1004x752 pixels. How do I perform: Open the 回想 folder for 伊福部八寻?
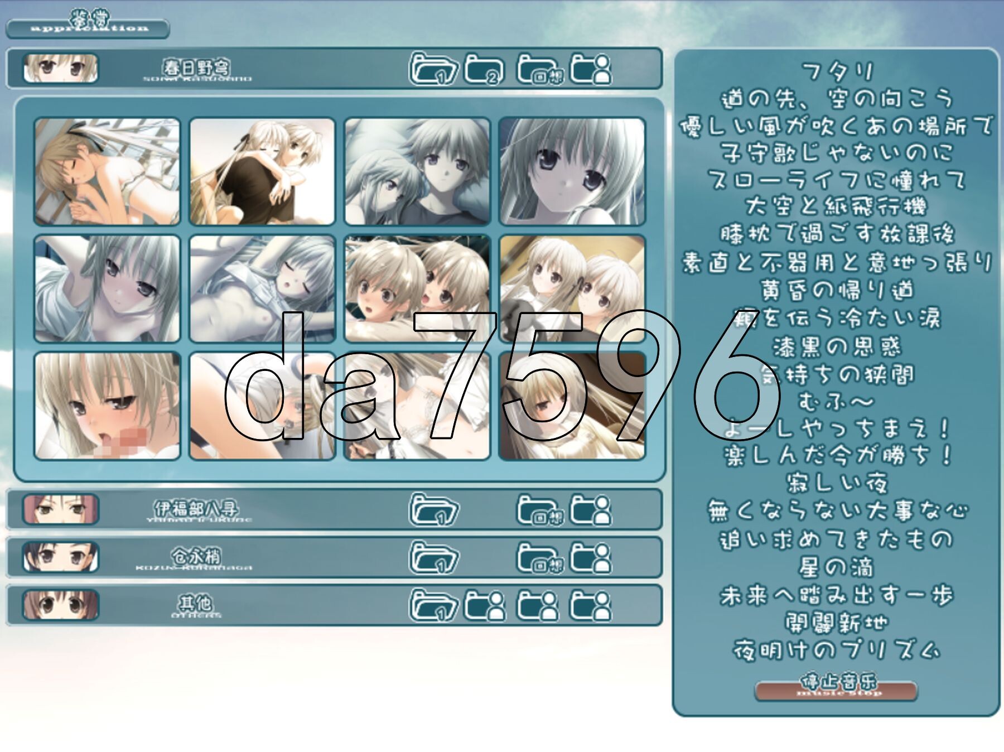(539, 510)
